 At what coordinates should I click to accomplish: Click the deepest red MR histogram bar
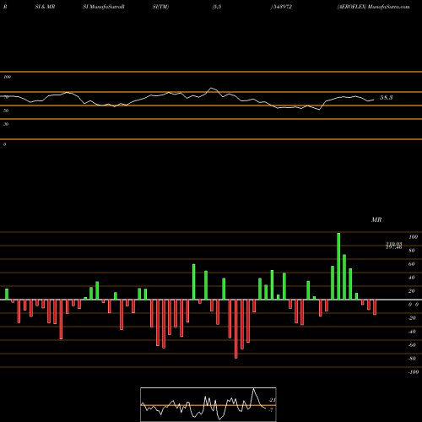click(235, 329)
